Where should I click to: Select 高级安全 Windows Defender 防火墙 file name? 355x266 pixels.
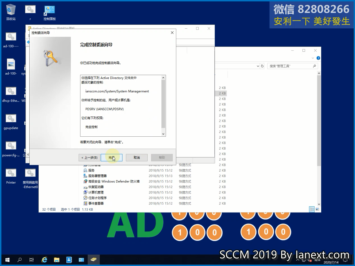tap(114, 181)
